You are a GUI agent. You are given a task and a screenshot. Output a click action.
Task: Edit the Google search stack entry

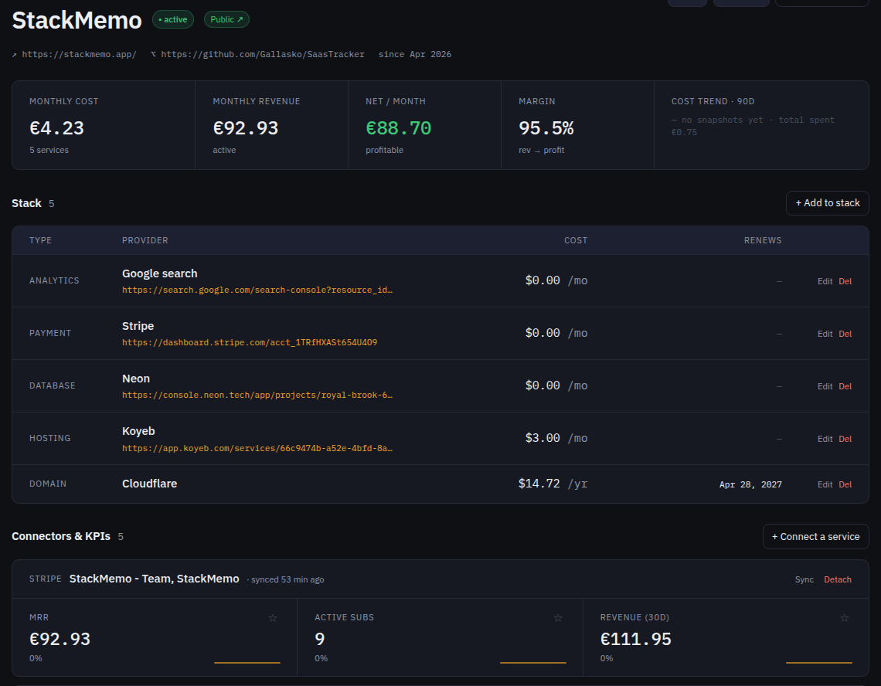(825, 281)
